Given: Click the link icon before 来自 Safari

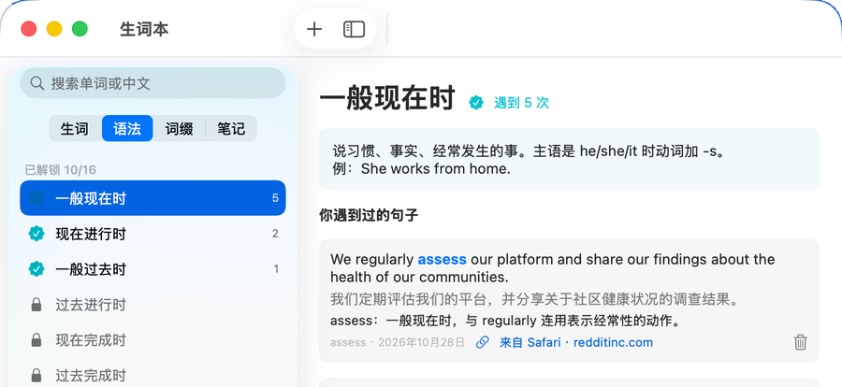Looking at the screenshot, I should click(x=482, y=342).
